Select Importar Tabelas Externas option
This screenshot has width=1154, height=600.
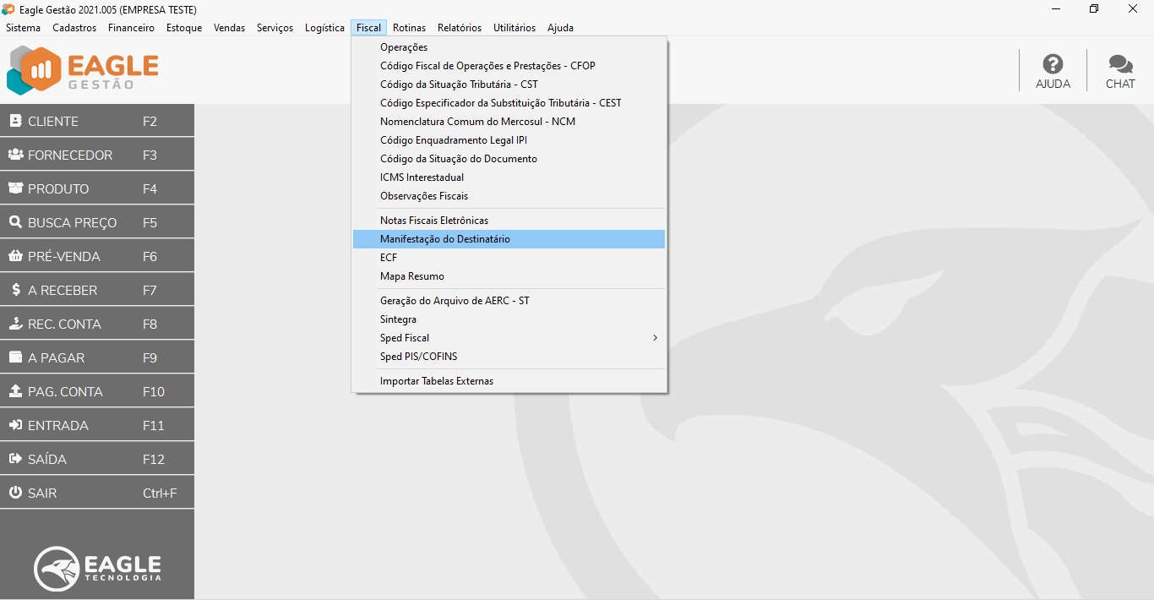coord(437,381)
